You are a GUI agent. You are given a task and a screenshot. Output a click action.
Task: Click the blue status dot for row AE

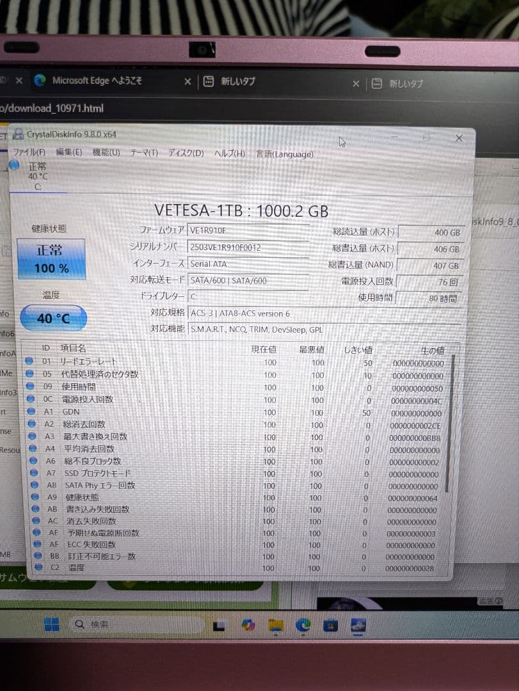(x=36, y=532)
